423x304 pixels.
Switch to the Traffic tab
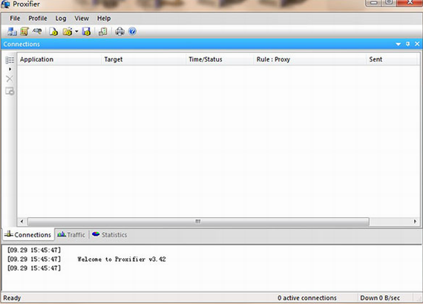click(71, 235)
